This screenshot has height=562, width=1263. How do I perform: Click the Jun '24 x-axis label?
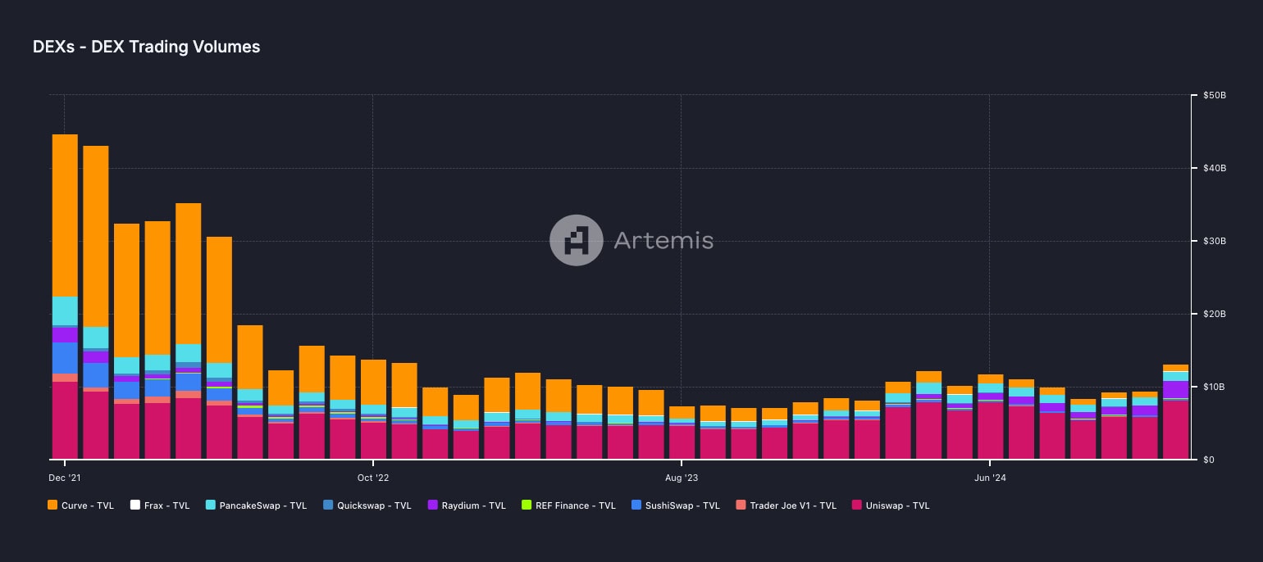point(989,477)
